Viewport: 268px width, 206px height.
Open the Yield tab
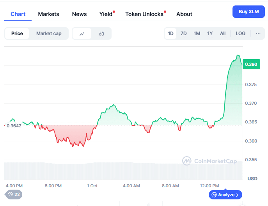[106, 14]
